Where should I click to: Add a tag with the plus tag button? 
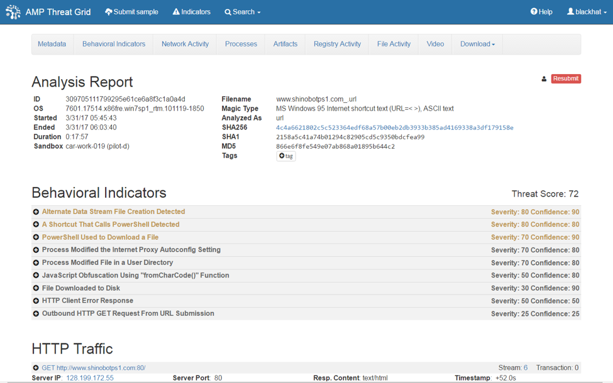click(286, 156)
